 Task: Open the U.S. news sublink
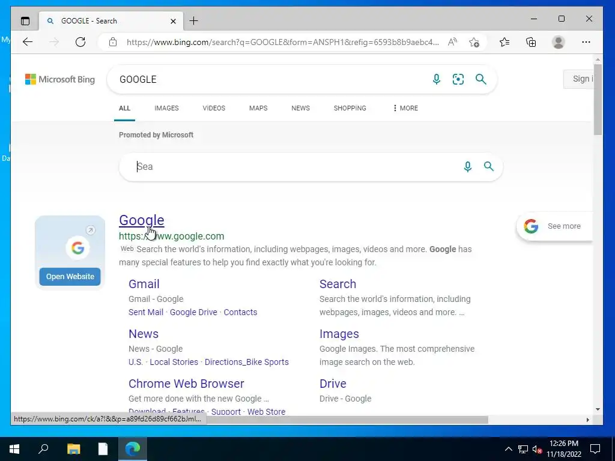(136, 362)
